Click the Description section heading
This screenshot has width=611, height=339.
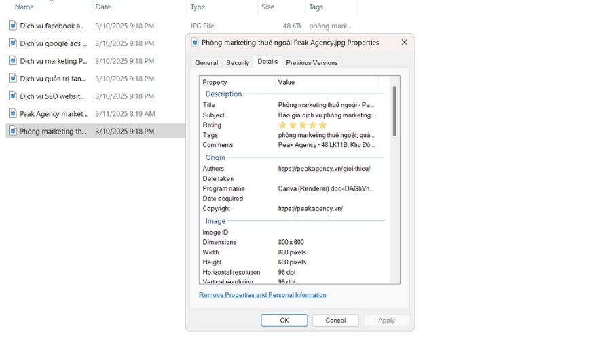(x=223, y=94)
